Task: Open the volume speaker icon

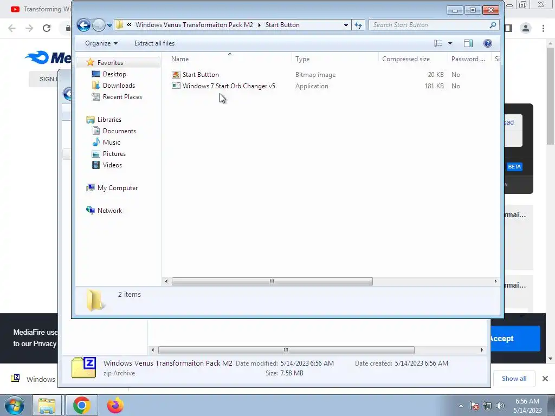Action: tap(500, 406)
